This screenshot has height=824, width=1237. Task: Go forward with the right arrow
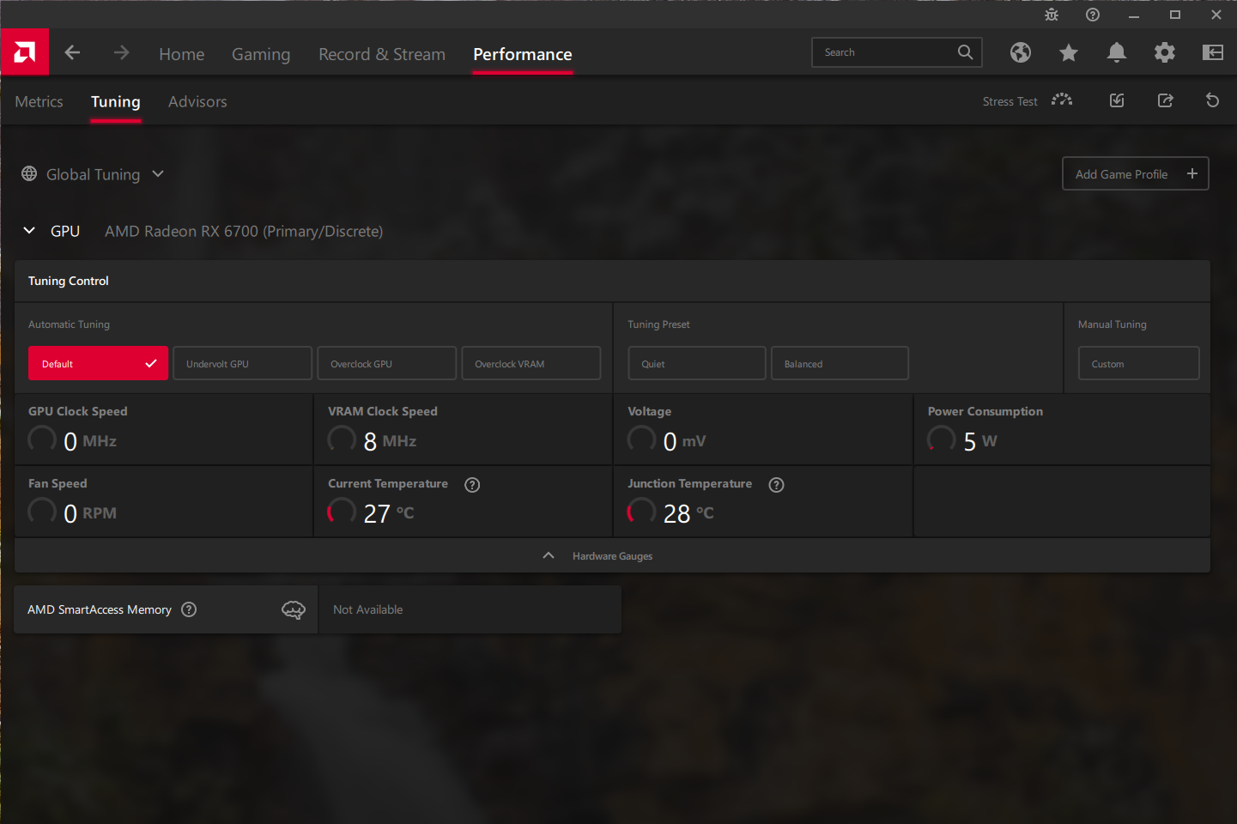click(x=122, y=52)
